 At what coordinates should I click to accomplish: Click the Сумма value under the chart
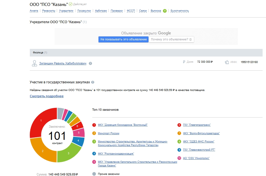[63, 174]
